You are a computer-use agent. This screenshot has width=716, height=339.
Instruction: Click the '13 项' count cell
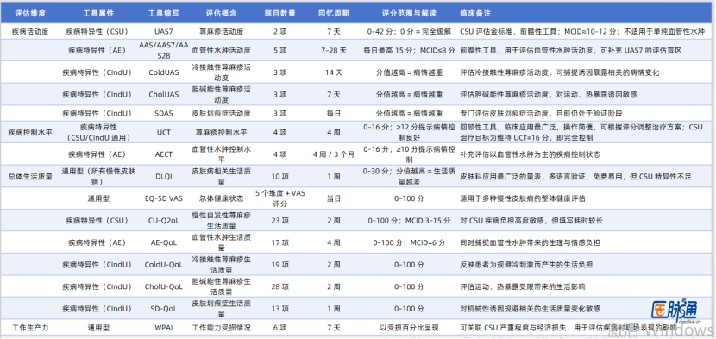pos(279,309)
